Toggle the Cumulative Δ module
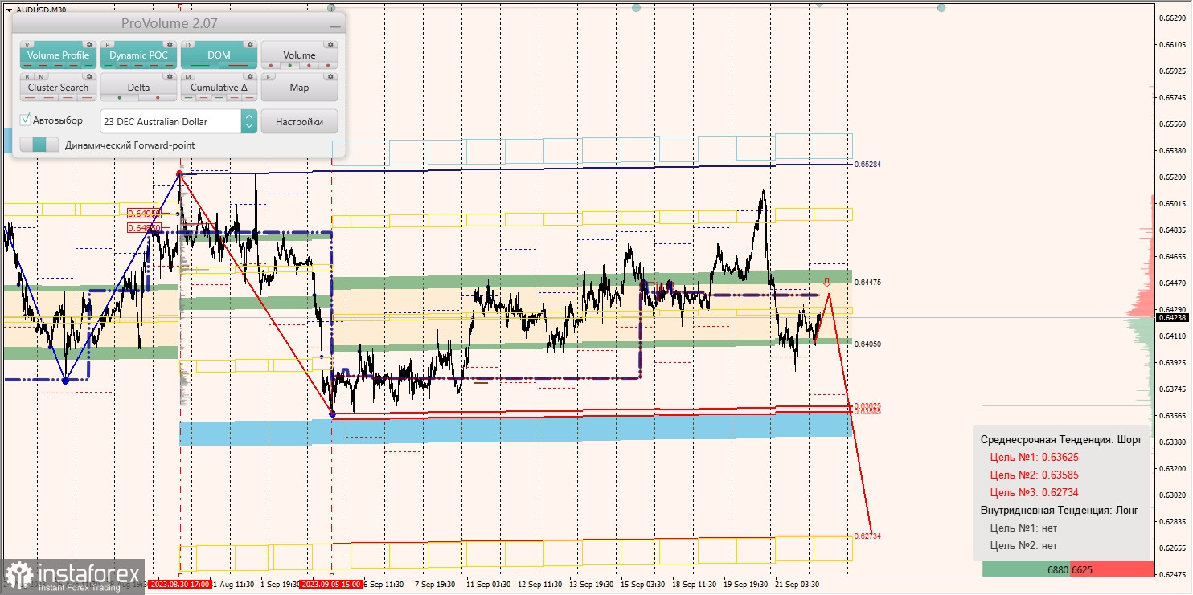 (x=219, y=88)
